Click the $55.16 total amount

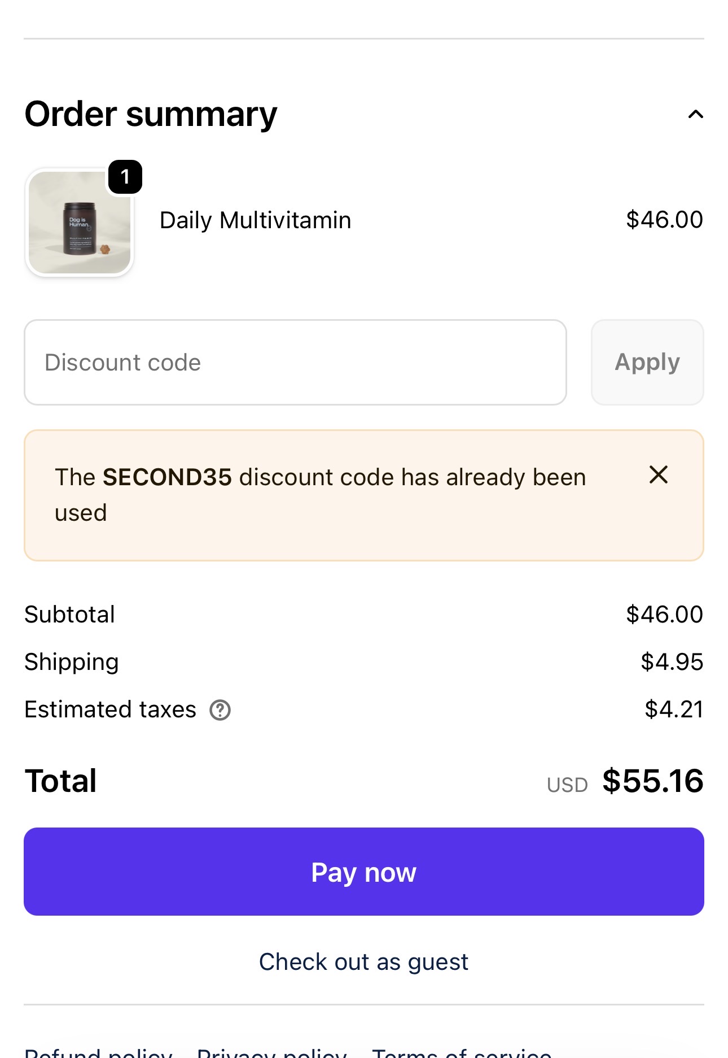[653, 781]
